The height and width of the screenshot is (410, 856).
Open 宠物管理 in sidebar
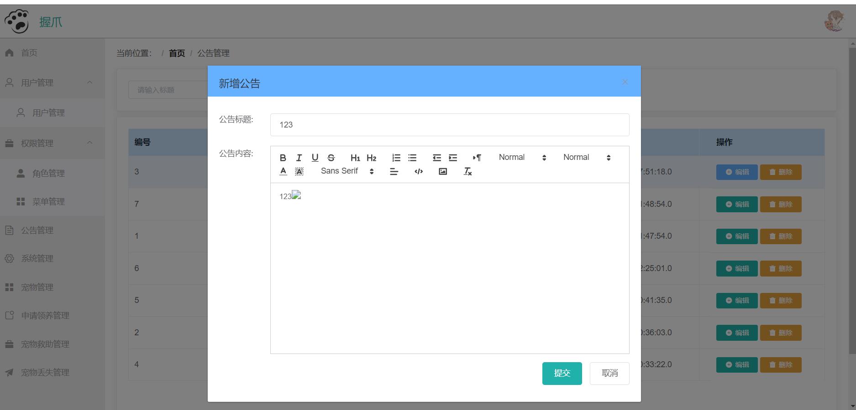[53, 287]
